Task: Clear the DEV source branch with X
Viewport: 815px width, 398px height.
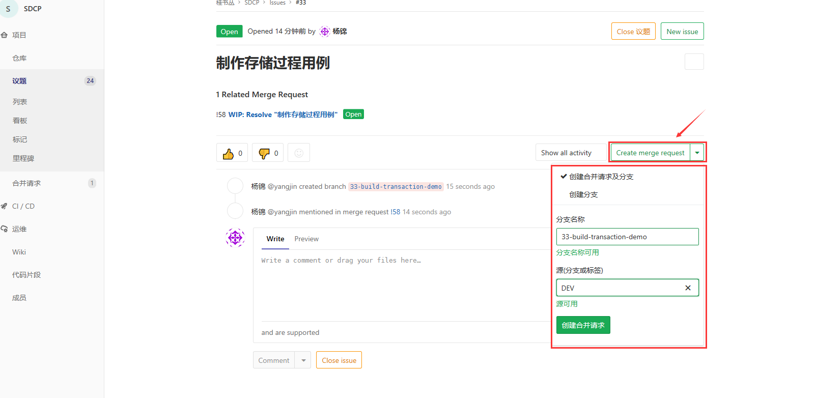Action: pyautogui.click(x=688, y=288)
